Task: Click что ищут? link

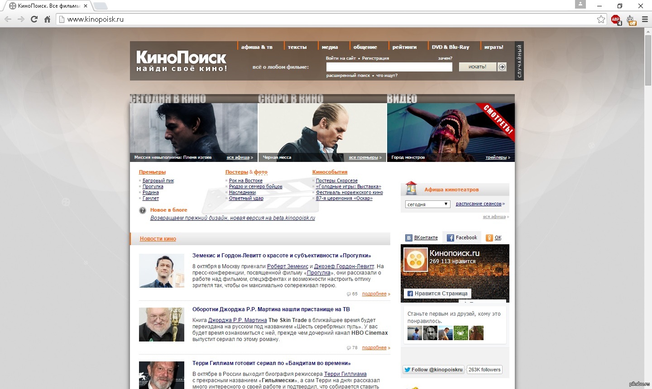Action: 387,76
